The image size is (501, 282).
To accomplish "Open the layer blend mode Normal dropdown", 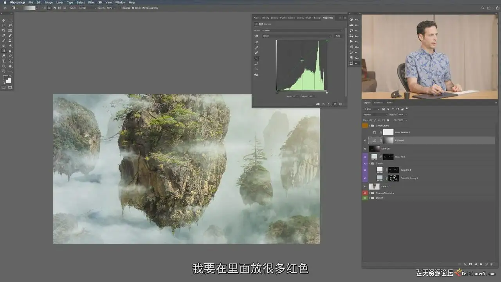I will [375, 115].
